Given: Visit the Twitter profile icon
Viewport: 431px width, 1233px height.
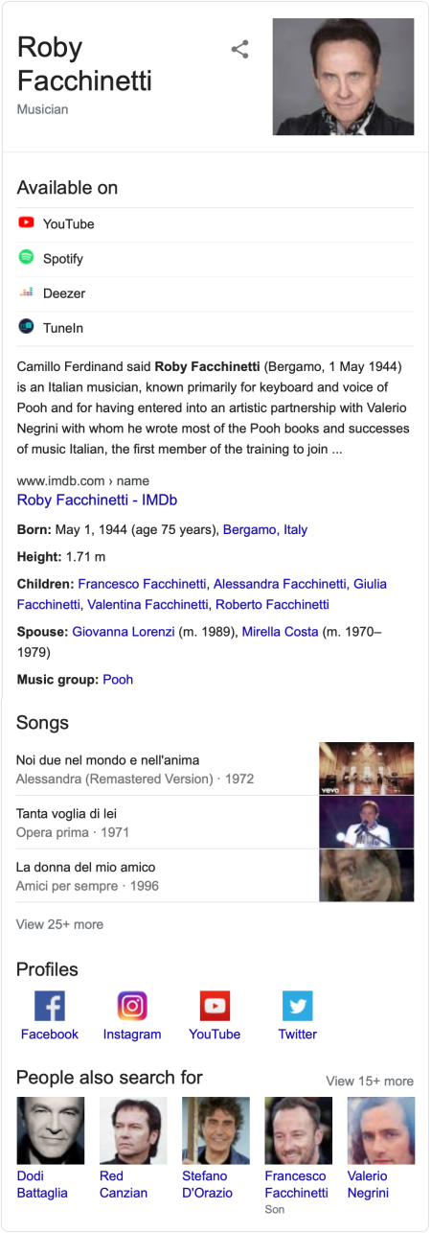Looking at the screenshot, I should click(298, 1006).
